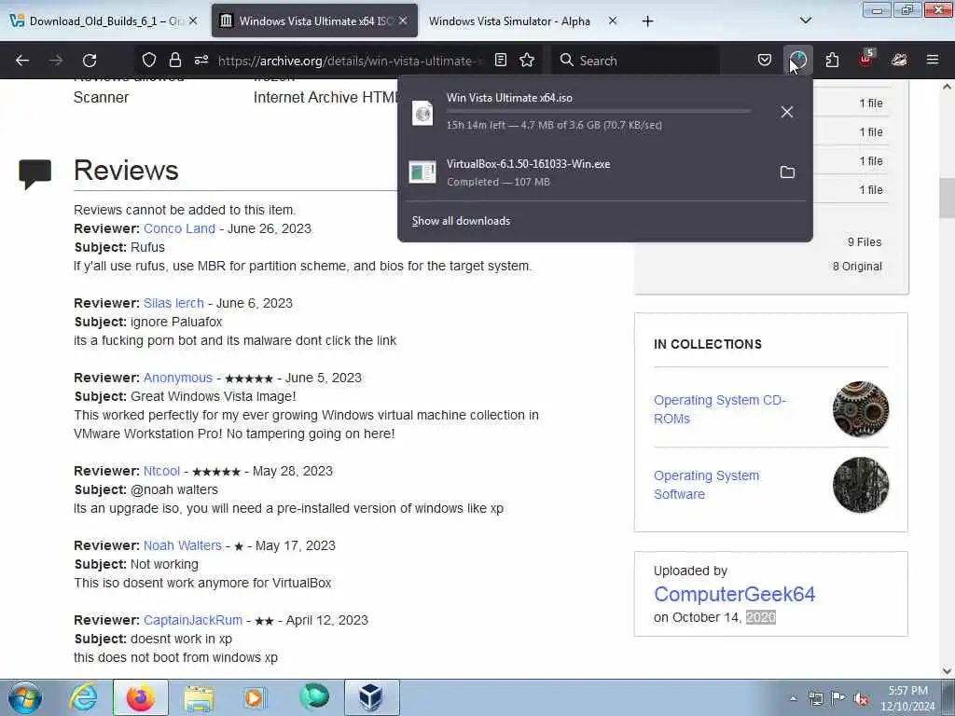
Task: Show VirtualBox installer in folder
Action: coord(787,172)
